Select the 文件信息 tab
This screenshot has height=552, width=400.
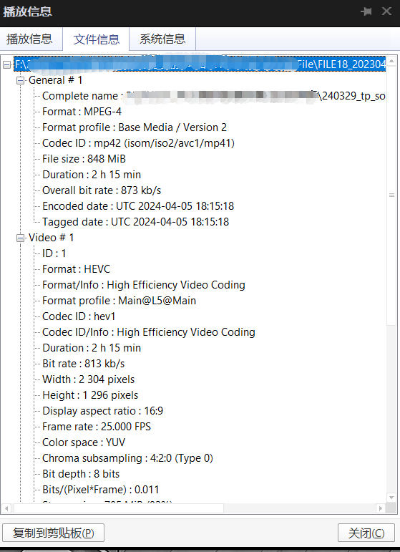click(96, 39)
